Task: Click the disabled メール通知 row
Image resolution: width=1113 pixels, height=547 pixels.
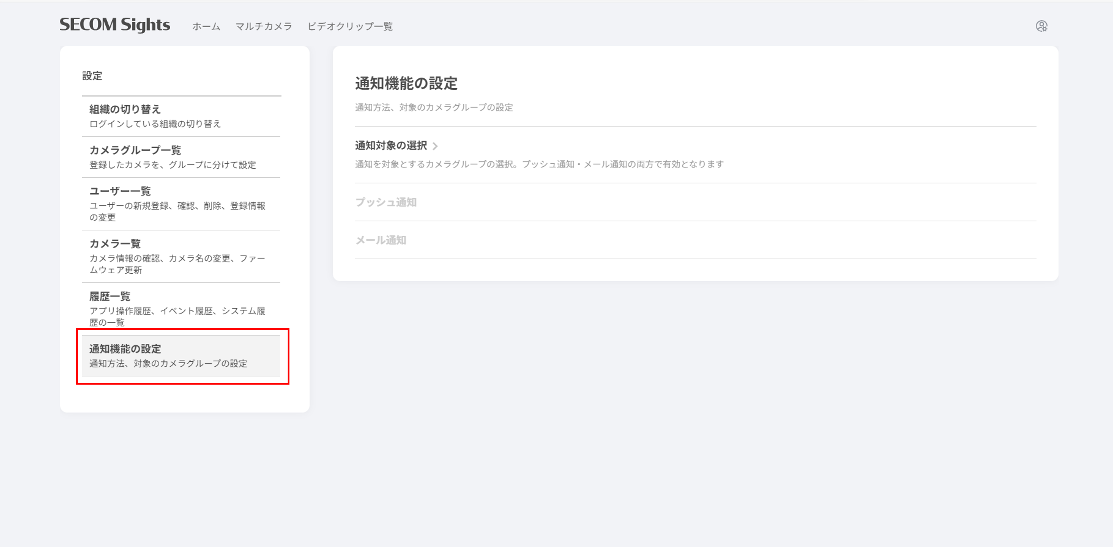Action: [x=696, y=240]
